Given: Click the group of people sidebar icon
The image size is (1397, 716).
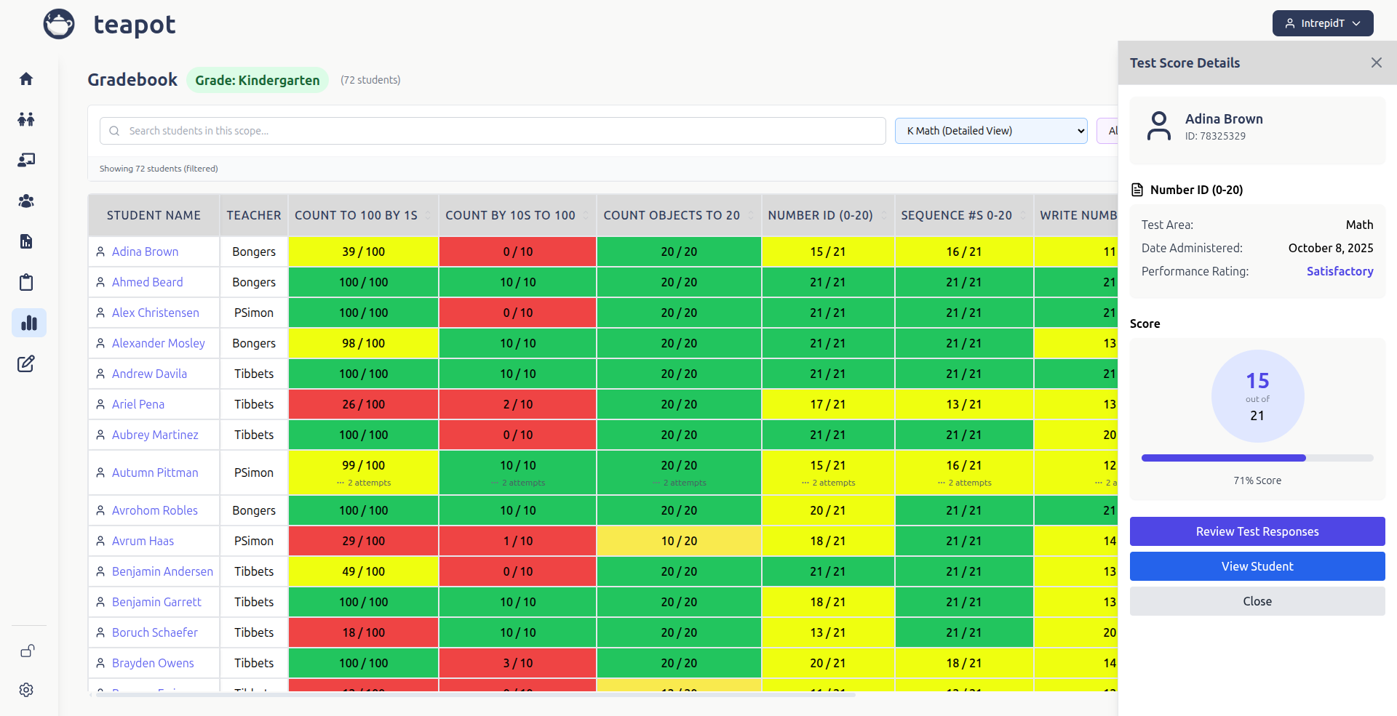Looking at the screenshot, I should (26, 201).
